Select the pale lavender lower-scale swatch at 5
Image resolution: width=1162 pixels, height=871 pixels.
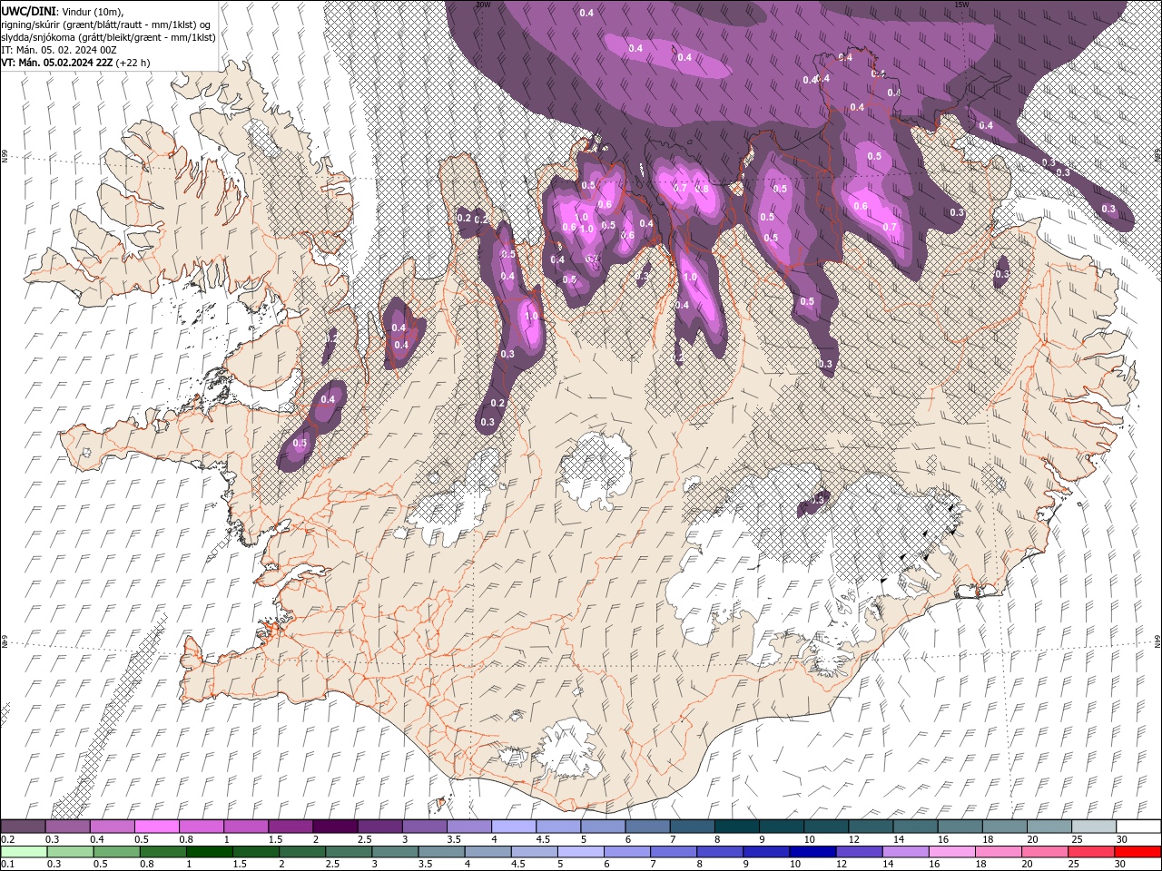581,852
